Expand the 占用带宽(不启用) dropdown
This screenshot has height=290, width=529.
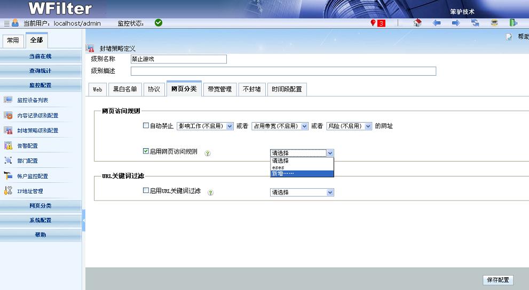pos(280,126)
